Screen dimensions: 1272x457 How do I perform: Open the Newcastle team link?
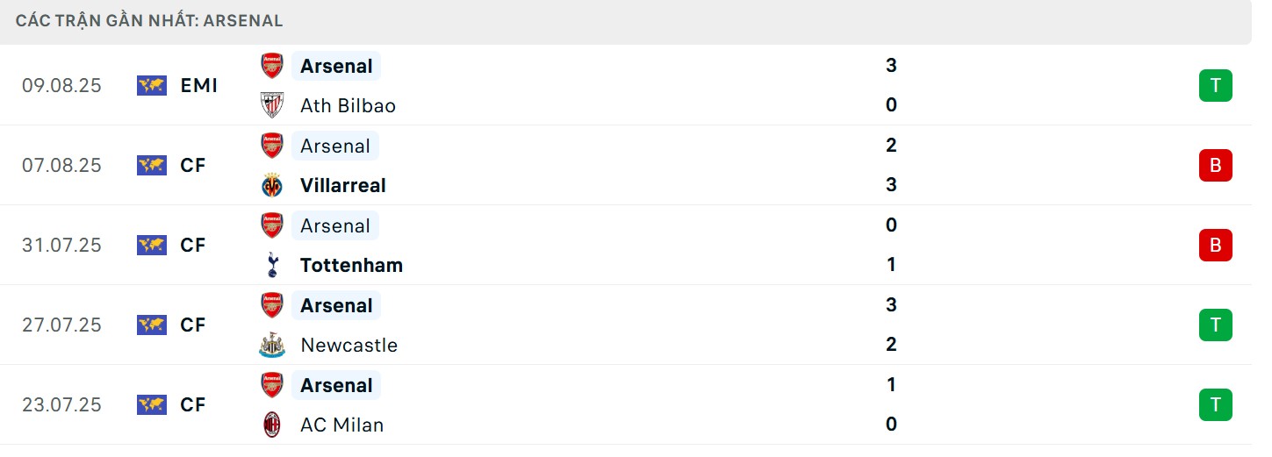349,345
